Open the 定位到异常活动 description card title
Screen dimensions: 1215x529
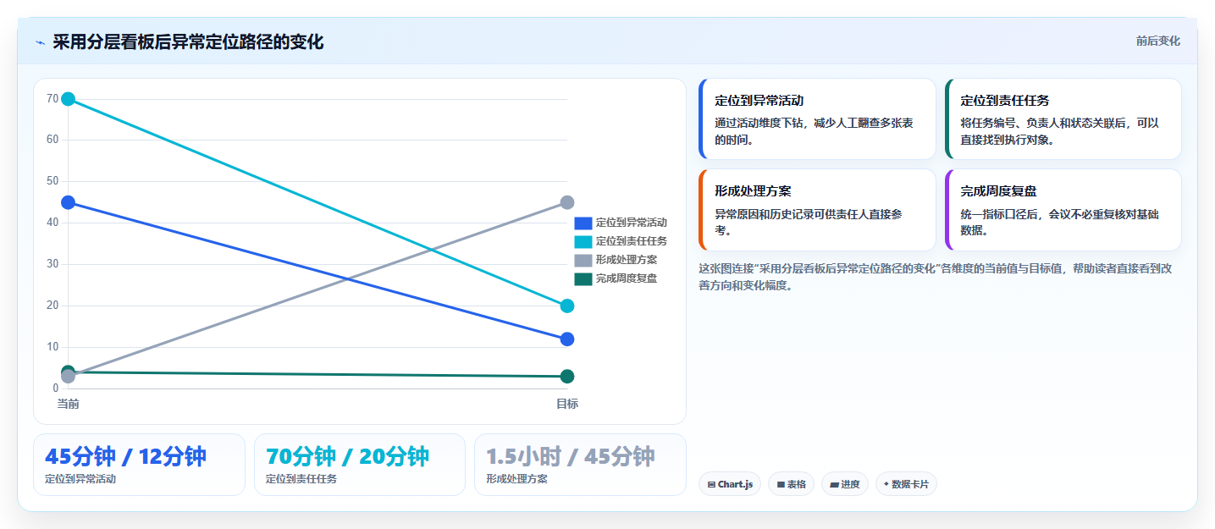click(759, 100)
